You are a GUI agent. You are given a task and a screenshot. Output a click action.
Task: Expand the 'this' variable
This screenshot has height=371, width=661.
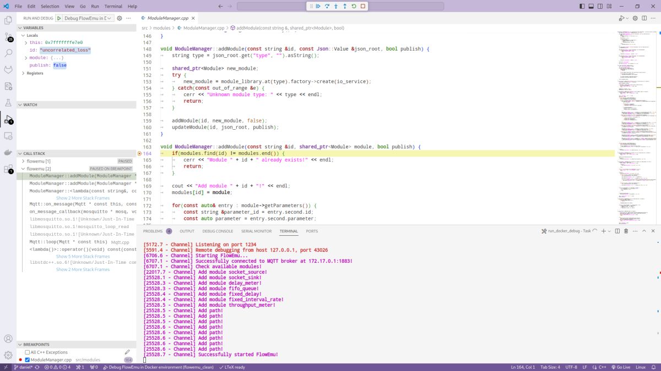point(26,42)
